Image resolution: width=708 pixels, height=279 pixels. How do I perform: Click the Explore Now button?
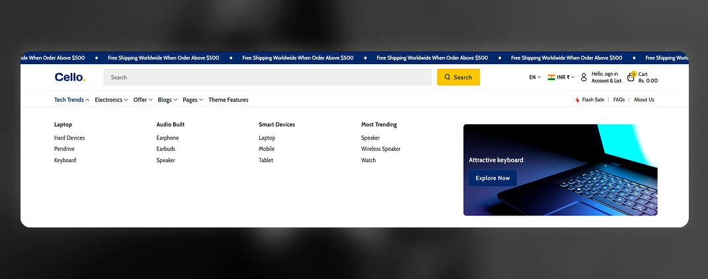point(493,178)
